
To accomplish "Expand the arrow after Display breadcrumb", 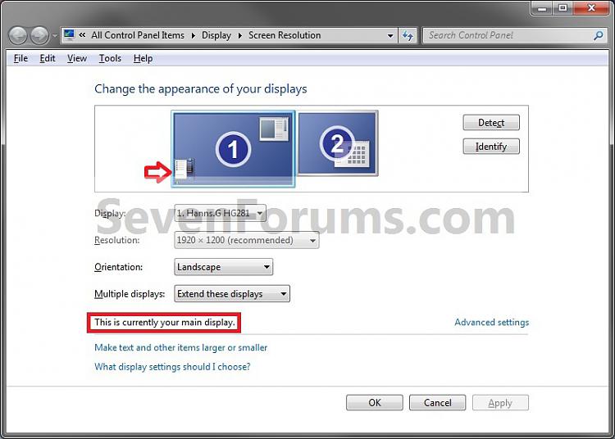I will coord(240,35).
